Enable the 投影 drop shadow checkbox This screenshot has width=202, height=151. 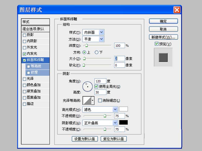[x=24, y=35]
